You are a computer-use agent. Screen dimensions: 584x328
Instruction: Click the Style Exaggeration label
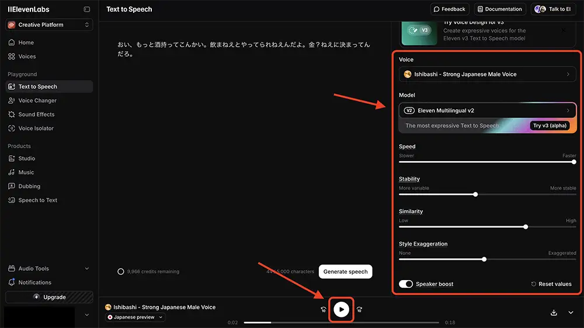pyautogui.click(x=423, y=244)
